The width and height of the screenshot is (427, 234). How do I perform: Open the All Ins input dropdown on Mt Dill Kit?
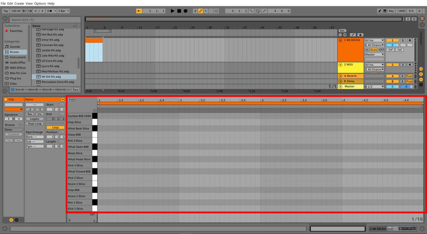[x=374, y=40]
